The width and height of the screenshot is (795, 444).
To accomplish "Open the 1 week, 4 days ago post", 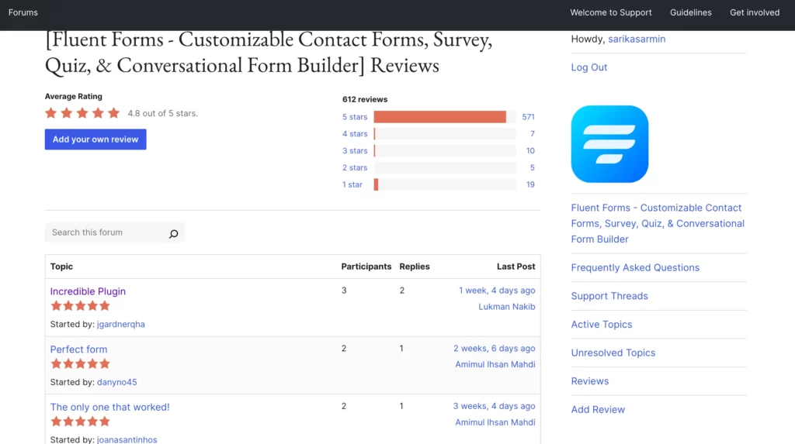I will pos(497,291).
